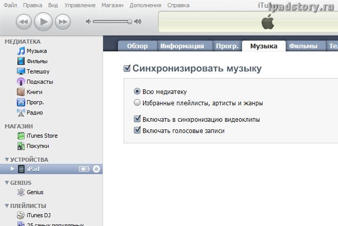Select Избранные плейлисты, артисты и жанры radio
This screenshot has height=226, width=338.
click(137, 103)
